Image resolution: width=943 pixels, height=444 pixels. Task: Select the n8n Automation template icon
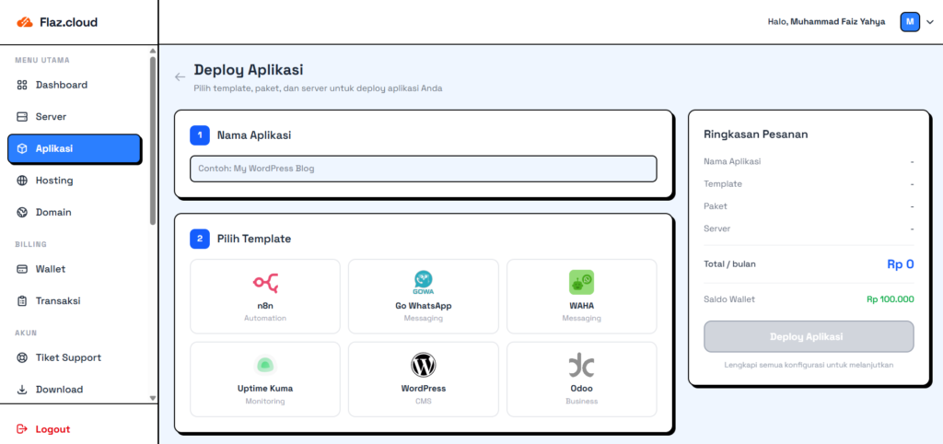(265, 283)
